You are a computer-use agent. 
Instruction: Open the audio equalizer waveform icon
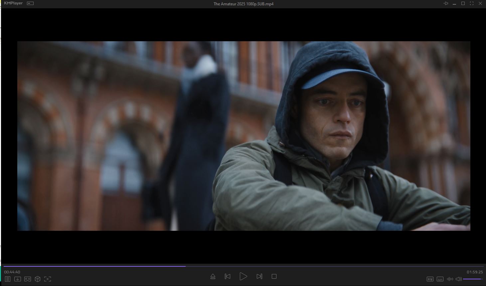(450, 279)
